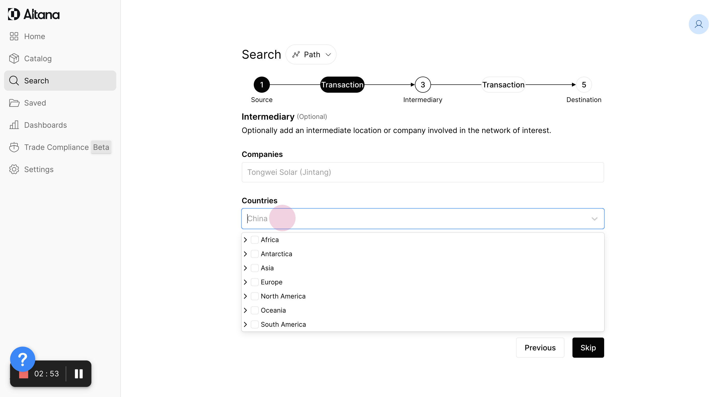Pause the screen recording
725x397 pixels.
pos(79,374)
